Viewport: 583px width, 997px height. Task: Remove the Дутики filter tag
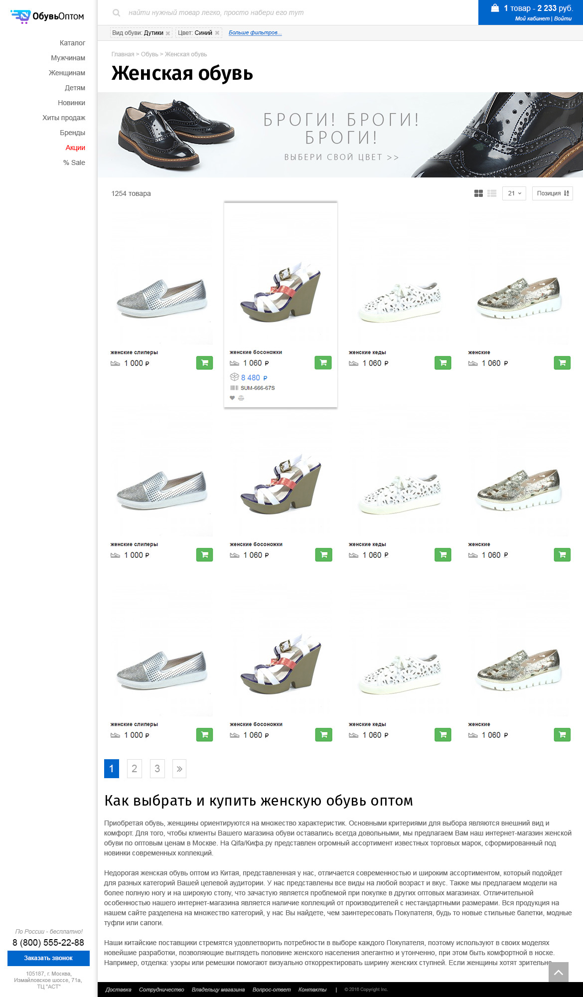pyautogui.click(x=168, y=33)
